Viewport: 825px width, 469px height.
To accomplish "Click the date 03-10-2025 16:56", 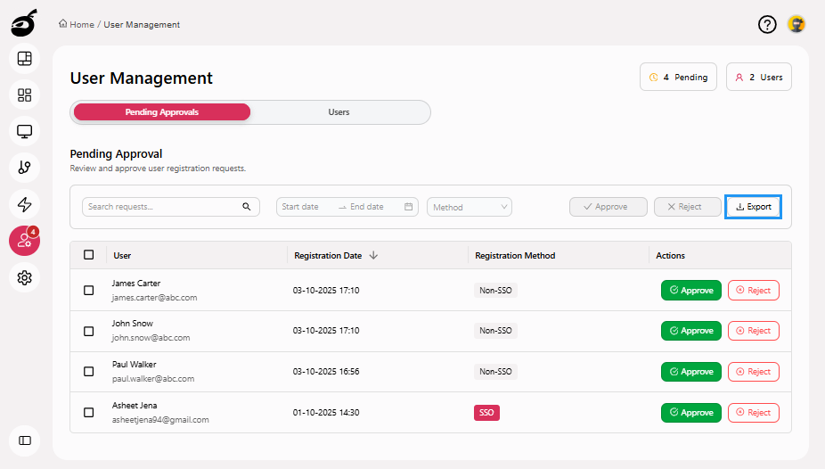I will coord(326,372).
